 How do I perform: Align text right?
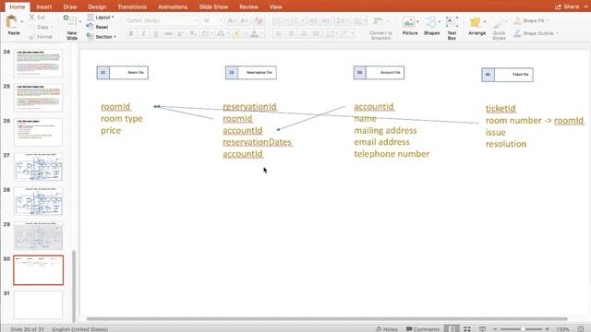click(304, 34)
